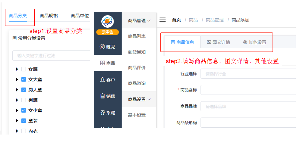300x155 pixels.
Task: Expand the 男装 tree node arrow
Action: (x=17, y=100)
